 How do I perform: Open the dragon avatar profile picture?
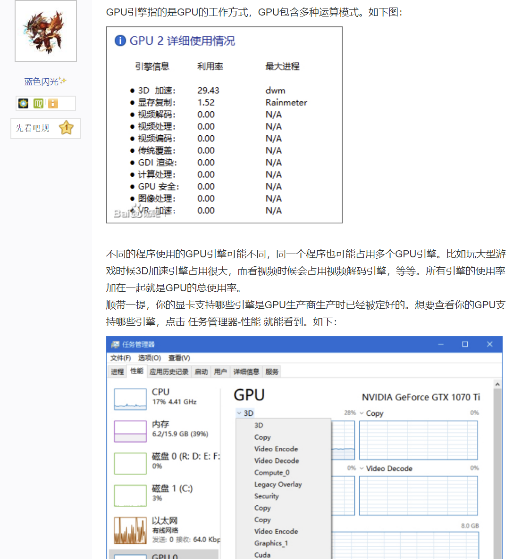coord(46,31)
